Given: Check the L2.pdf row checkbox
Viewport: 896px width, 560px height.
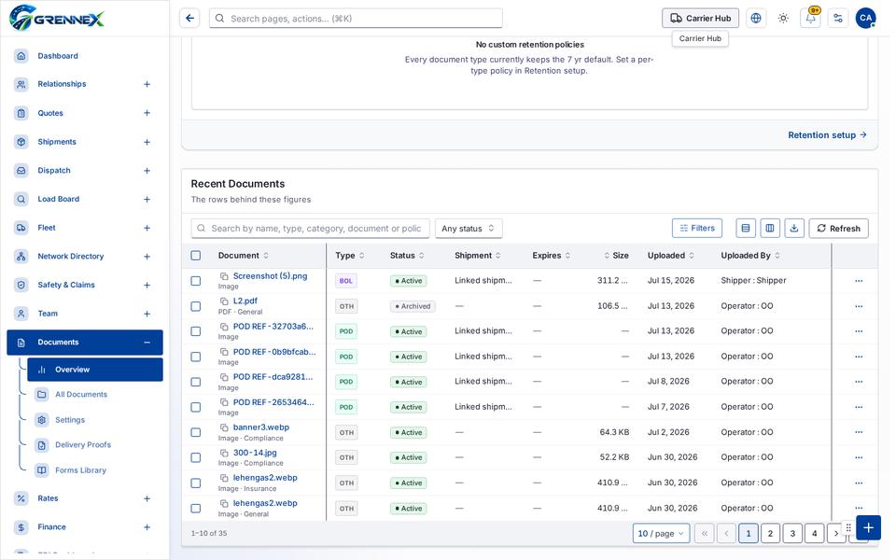Looking at the screenshot, I should pyautogui.click(x=195, y=306).
